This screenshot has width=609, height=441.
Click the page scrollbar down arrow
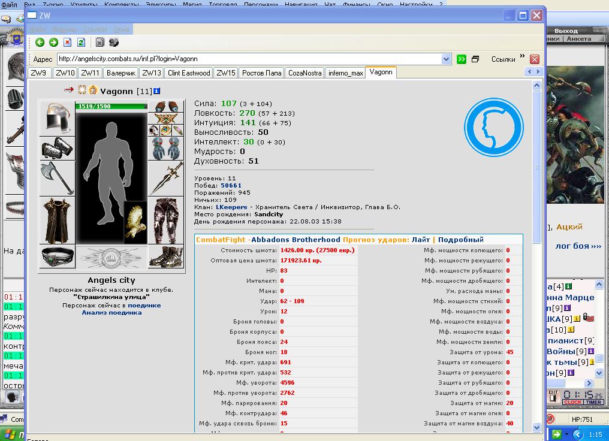536,427
